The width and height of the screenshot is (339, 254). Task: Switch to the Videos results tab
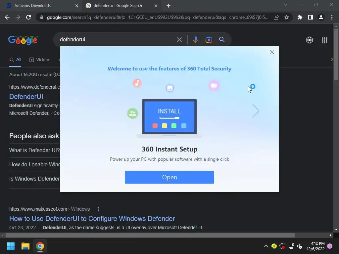40,60
